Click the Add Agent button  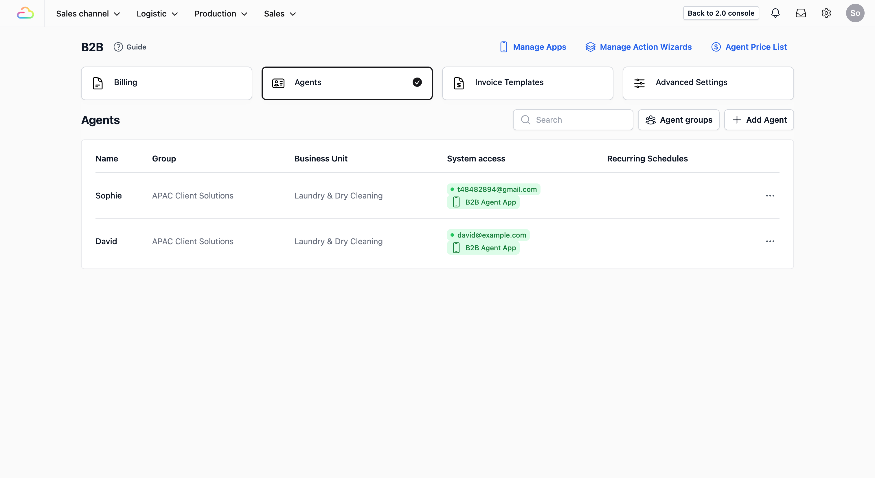[x=759, y=120]
